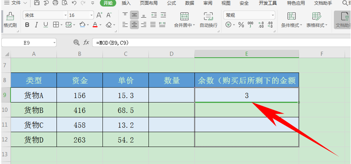
Task: Open the font size 16 dropdown
Action: [x=91, y=16]
